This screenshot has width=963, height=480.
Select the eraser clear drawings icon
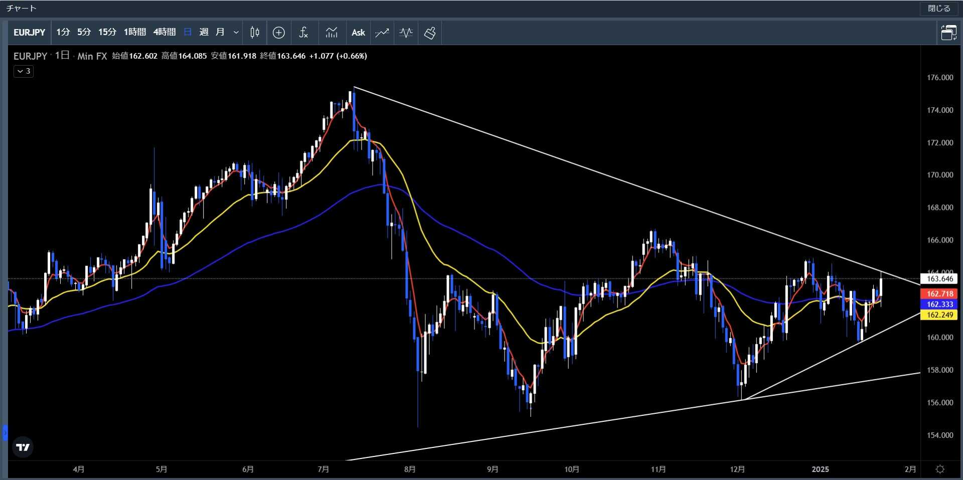pyautogui.click(x=430, y=33)
